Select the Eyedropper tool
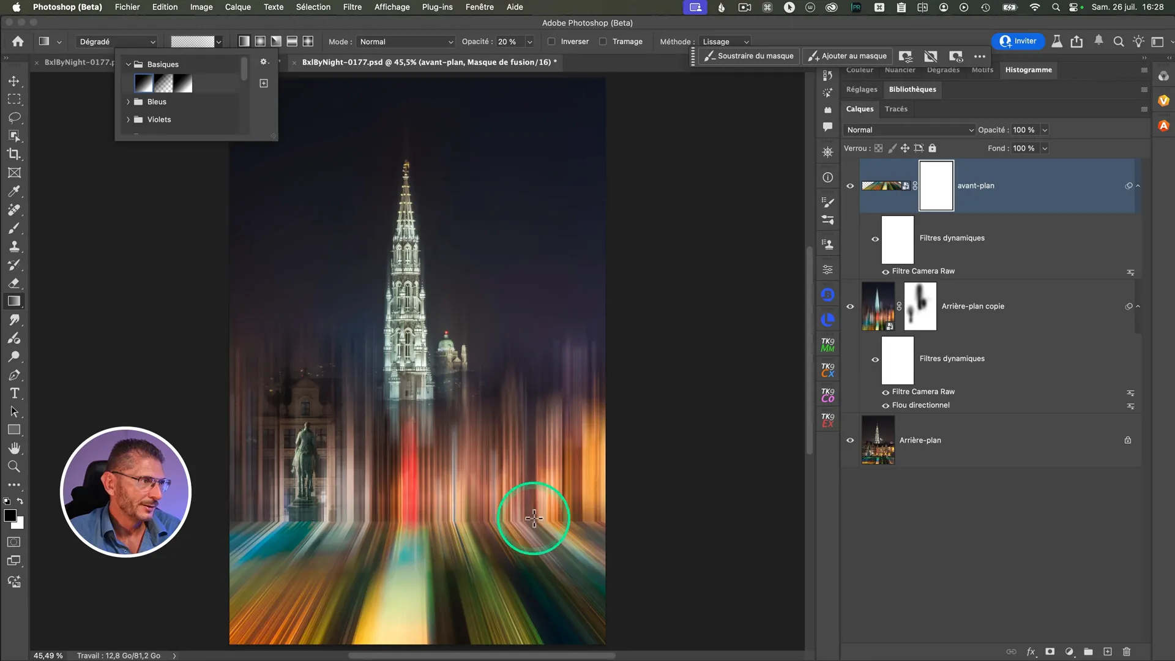This screenshot has width=1175, height=661. [14, 191]
